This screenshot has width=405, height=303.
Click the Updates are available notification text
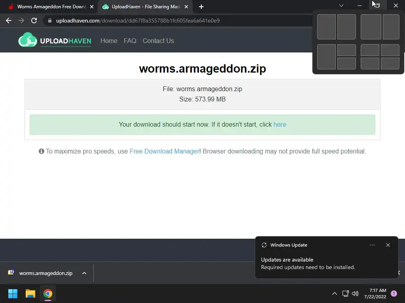tap(287, 260)
